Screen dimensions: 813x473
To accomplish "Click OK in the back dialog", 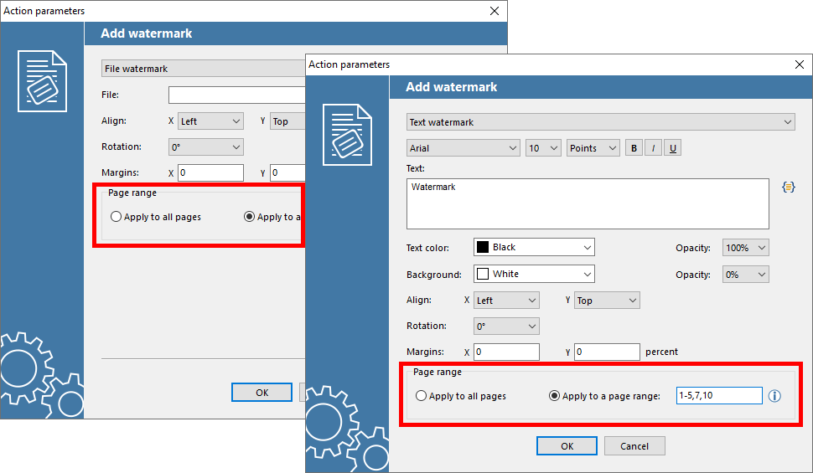I will 262,392.
